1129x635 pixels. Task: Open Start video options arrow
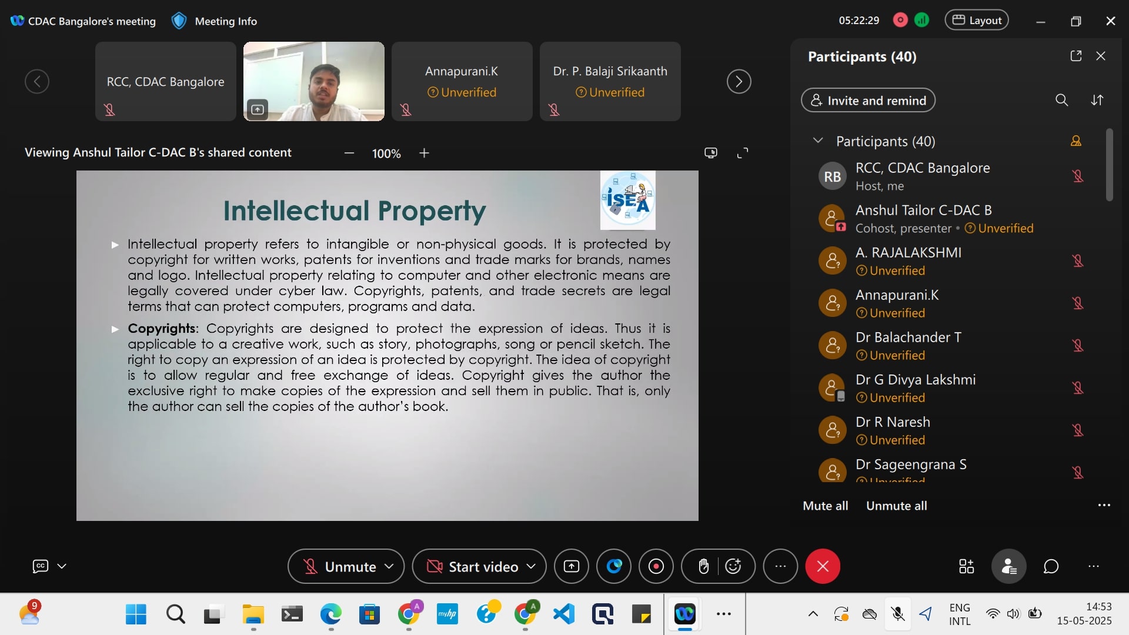coord(531,566)
